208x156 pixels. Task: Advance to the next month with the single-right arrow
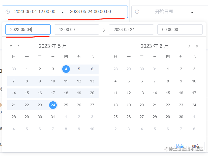[x=189, y=46]
